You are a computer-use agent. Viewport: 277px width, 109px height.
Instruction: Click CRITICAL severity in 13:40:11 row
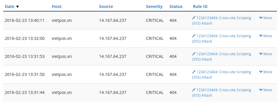tap(155, 21)
